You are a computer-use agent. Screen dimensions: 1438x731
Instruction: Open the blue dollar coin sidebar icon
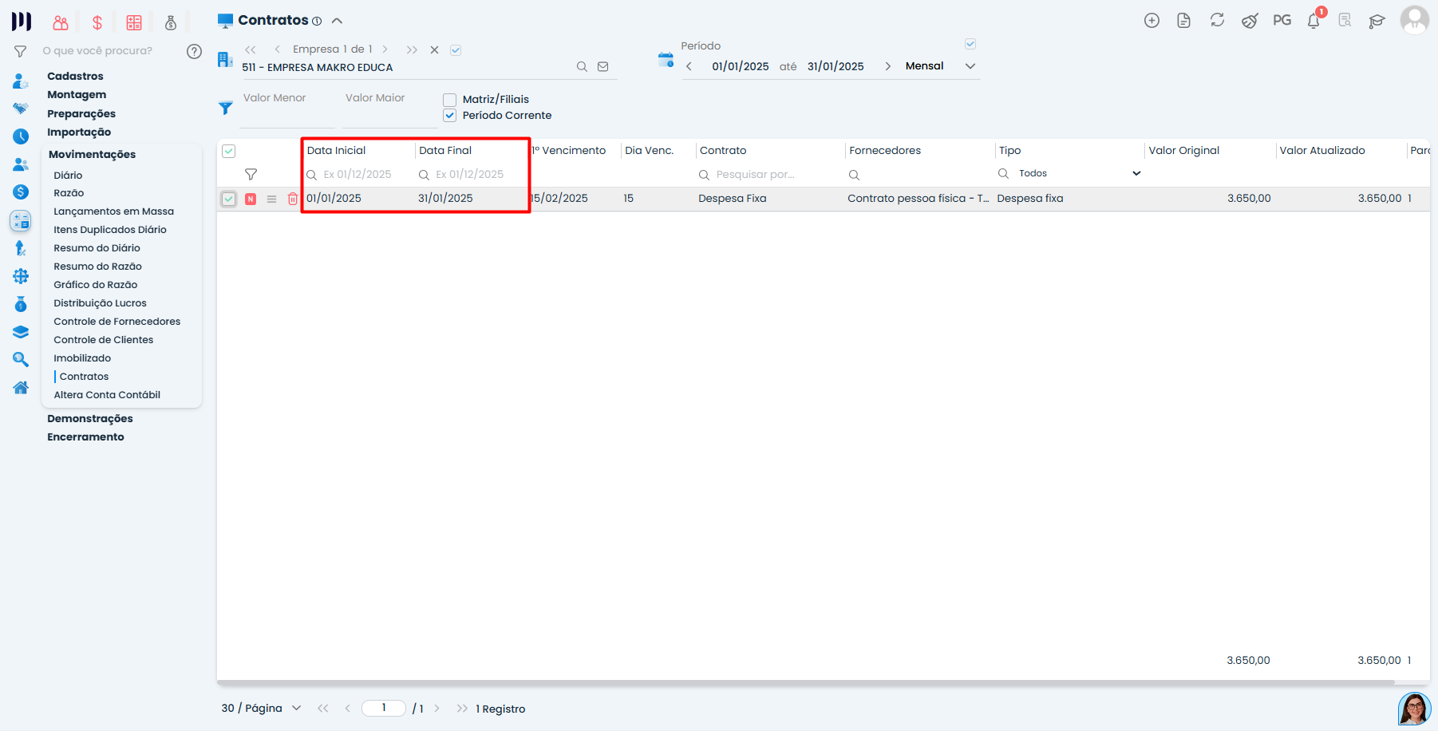click(x=21, y=192)
